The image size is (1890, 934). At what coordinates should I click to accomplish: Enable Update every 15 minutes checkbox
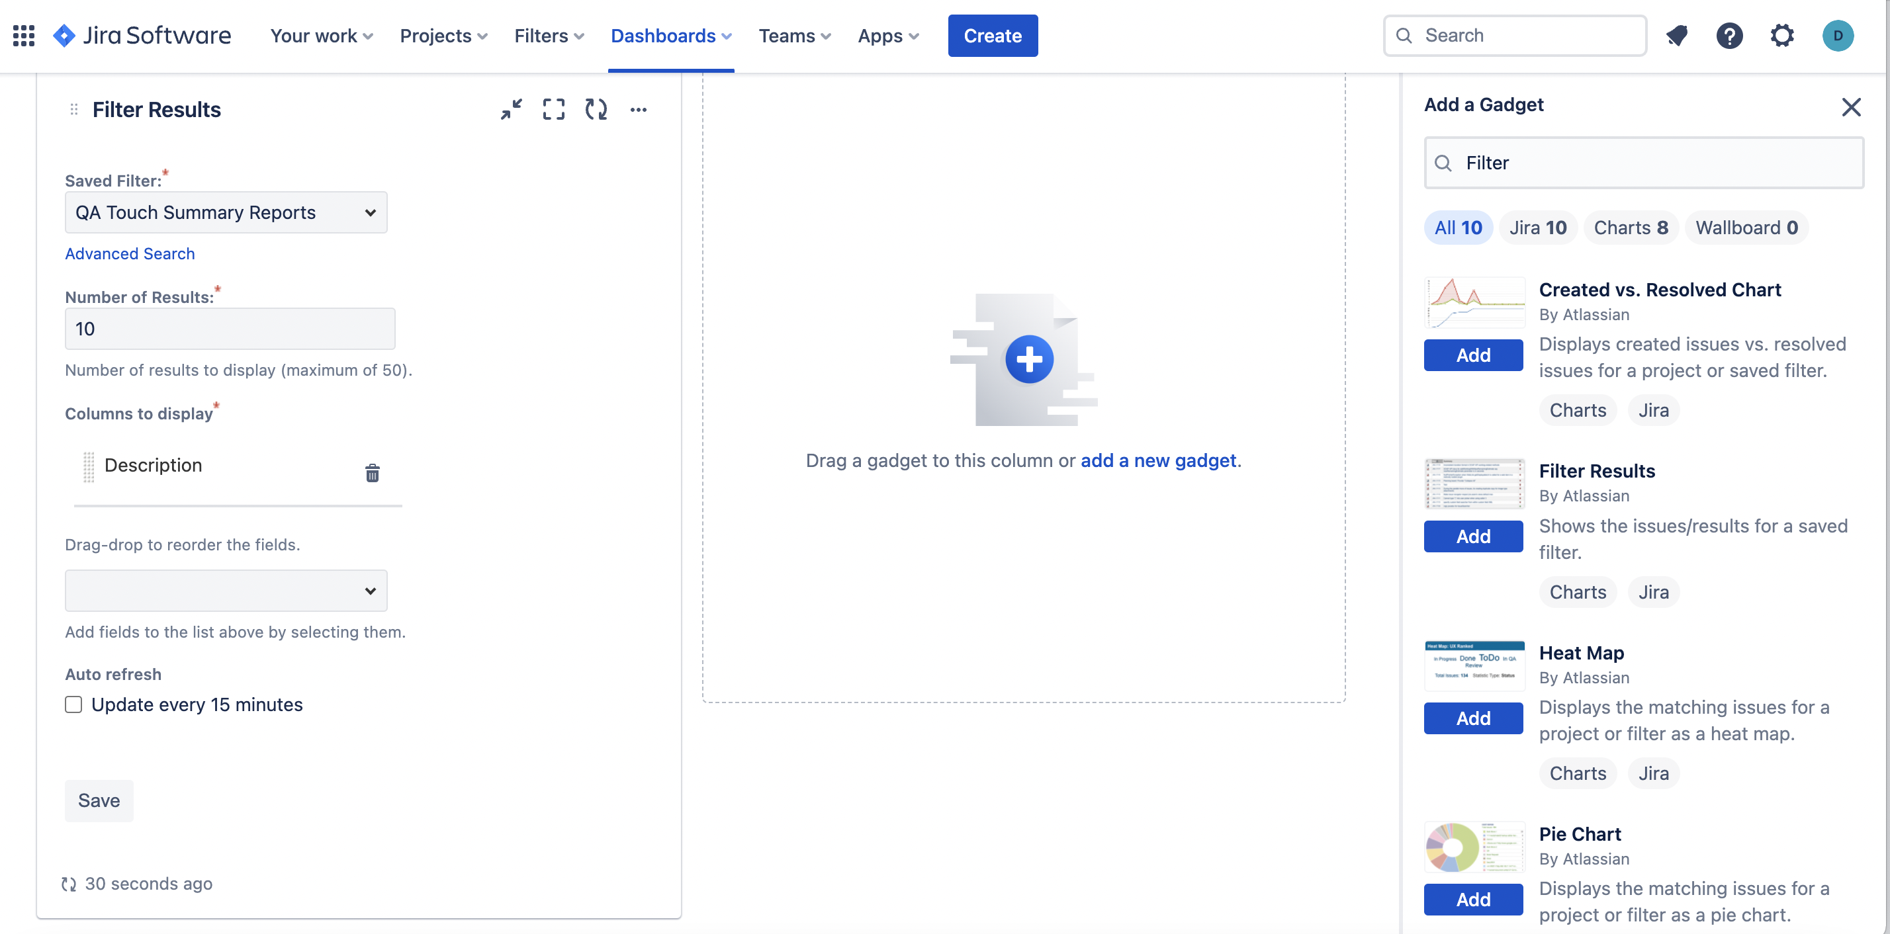[x=73, y=704]
